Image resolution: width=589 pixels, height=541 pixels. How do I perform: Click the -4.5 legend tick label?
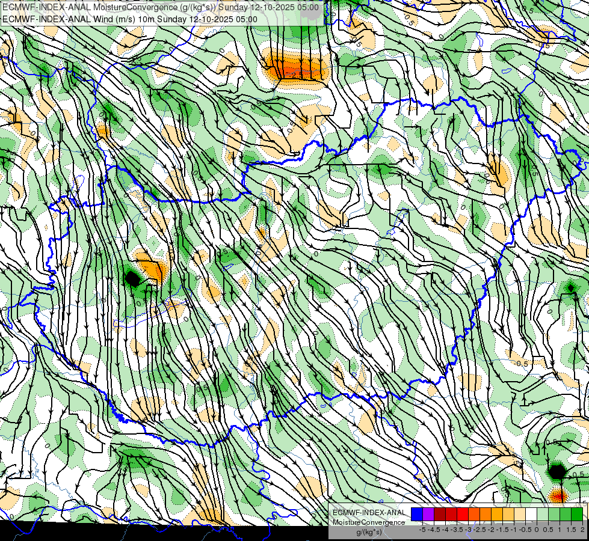pos(434,530)
